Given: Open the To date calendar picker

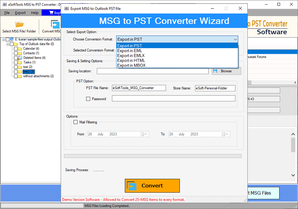Looking at the screenshot, I should pyautogui.click(x=225, y=134).
